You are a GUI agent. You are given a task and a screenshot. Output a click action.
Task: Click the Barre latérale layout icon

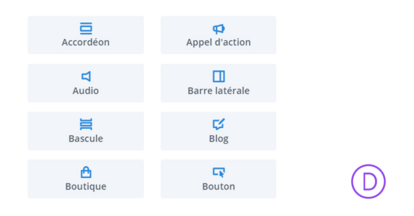click(218, 77)
